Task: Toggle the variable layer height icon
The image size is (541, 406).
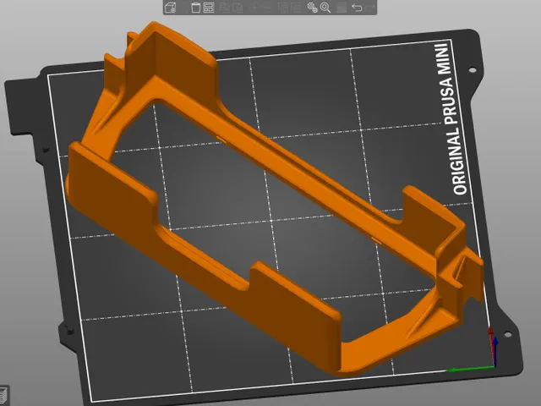Action: point(342,8)
